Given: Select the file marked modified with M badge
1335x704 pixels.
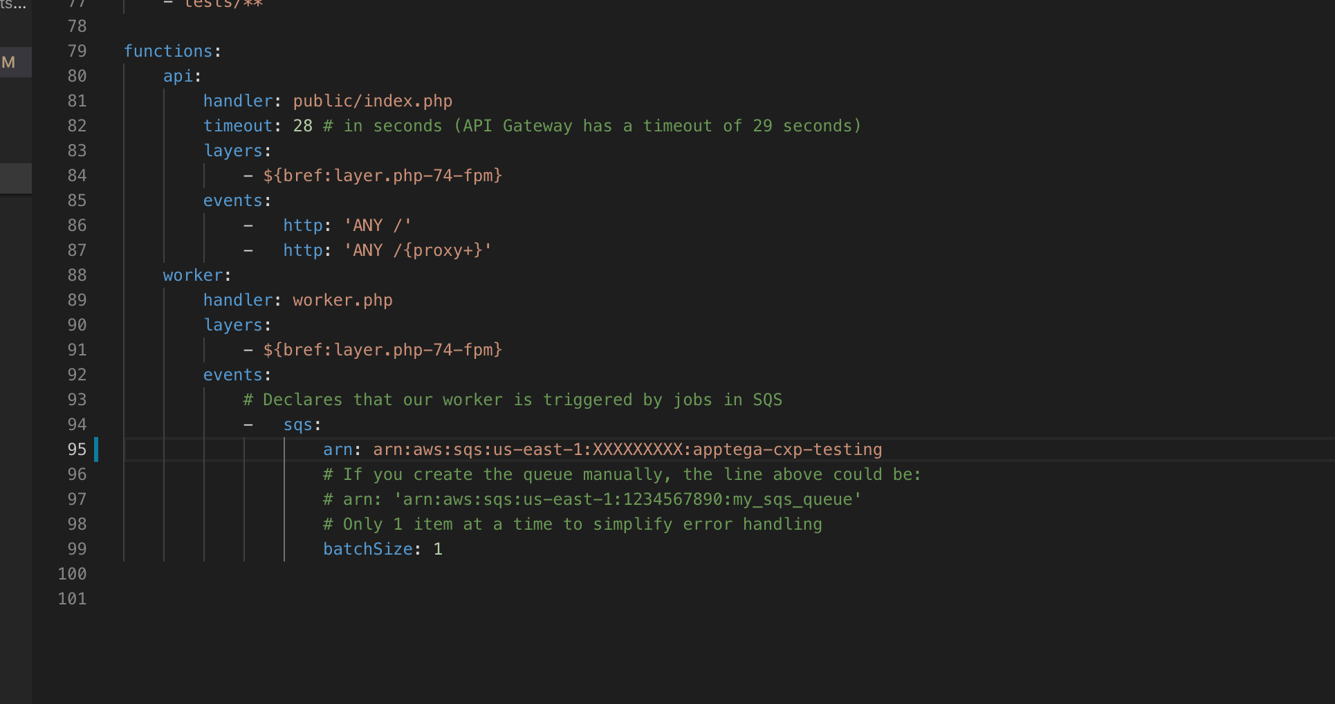Looking at the screenshot, I should 8,62.
